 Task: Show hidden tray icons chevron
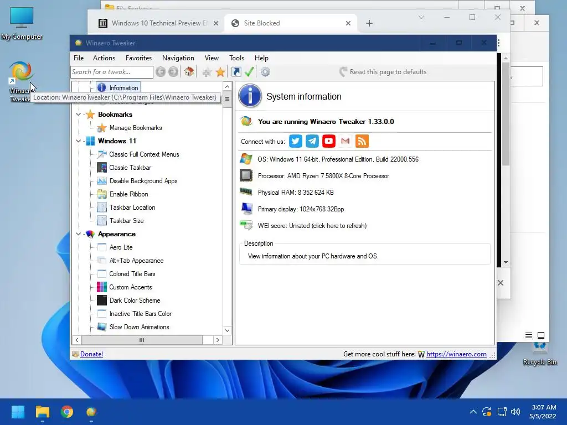click(473, 412)
